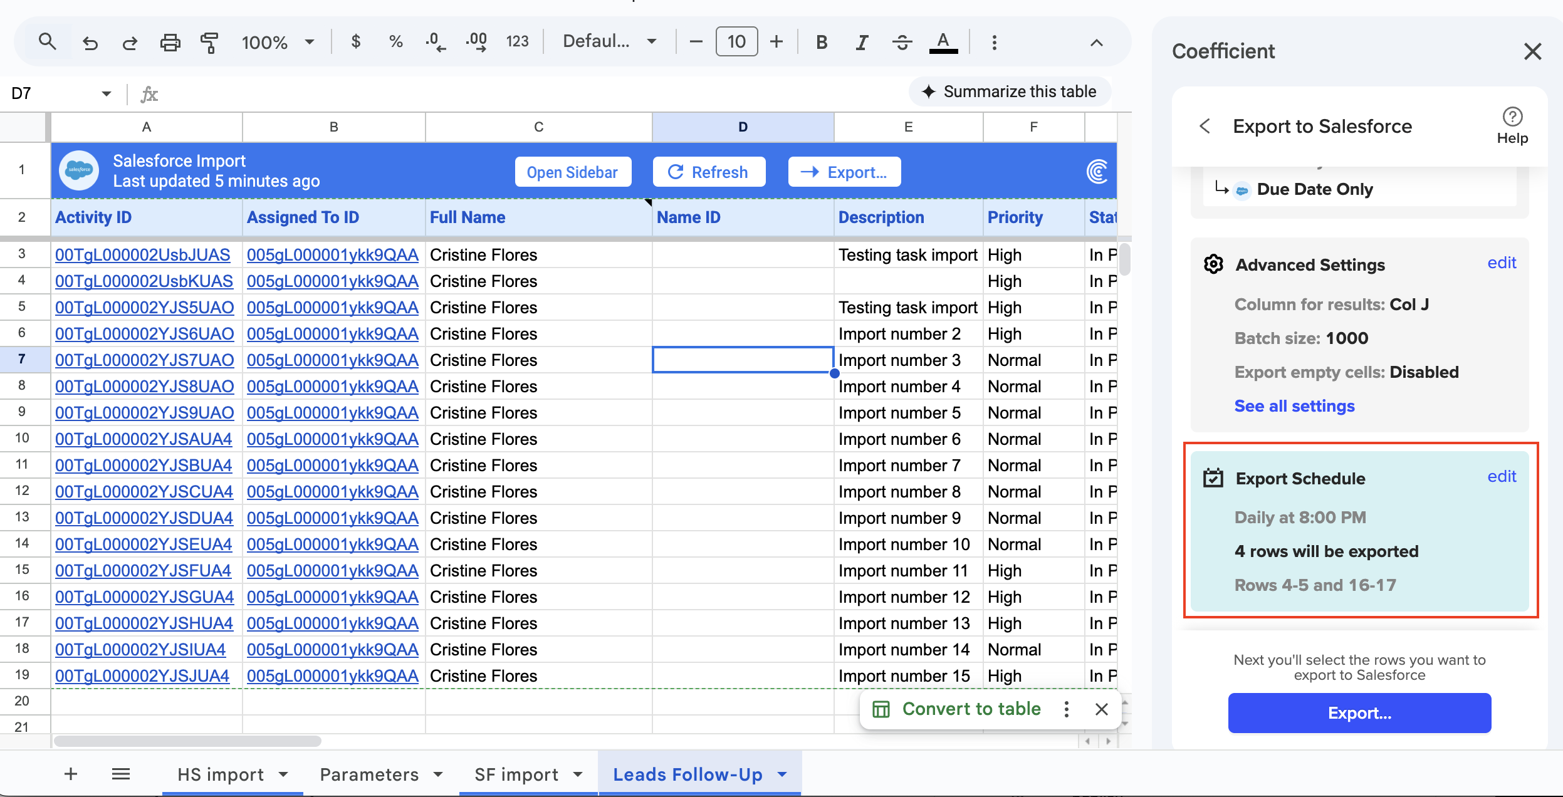Screen dimensions: 1563x797
Task: Open the all sheets list icon
Action: click(121, 774)
